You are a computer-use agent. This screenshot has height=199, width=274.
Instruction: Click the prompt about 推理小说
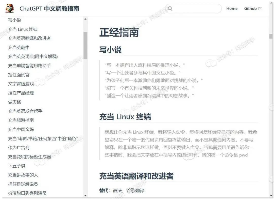[x=145, y=65]
